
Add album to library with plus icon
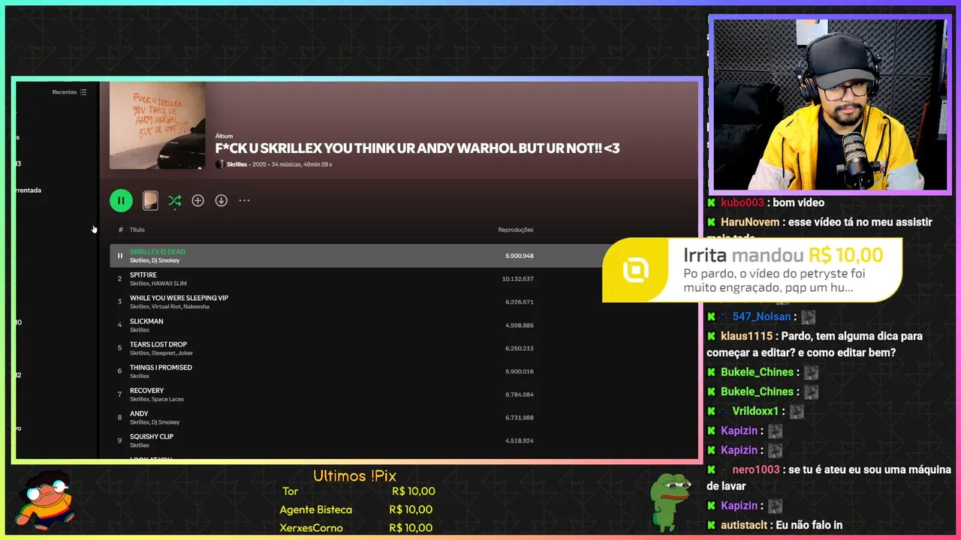pyautogui.click(x=197, y=200)
